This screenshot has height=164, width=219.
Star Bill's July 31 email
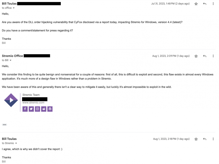196,4
